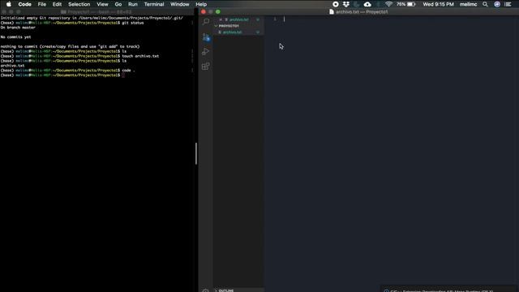Click the Dropbox icon in menu bar
Image resolution: width=519 pixels, height=292 pixels.
point(346,4)
